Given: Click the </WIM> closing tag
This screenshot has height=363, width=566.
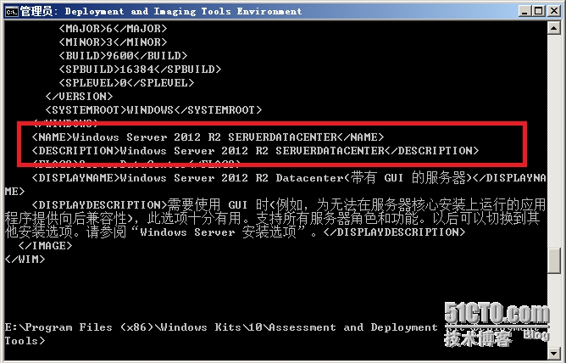Looking at the screenshot, I should pos(25,260).
